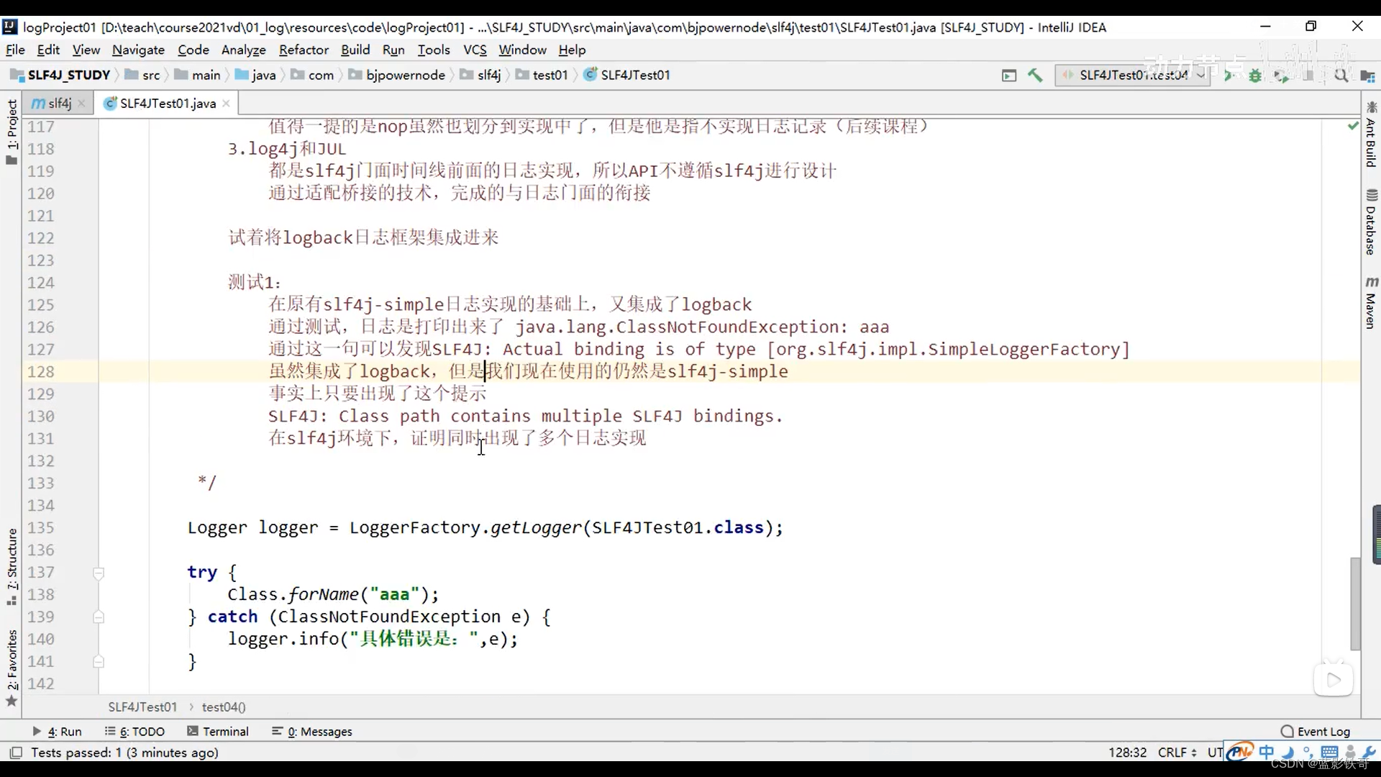Open the Window menu
Screen dimensions: 1381x777
click(x=522, y=50)
